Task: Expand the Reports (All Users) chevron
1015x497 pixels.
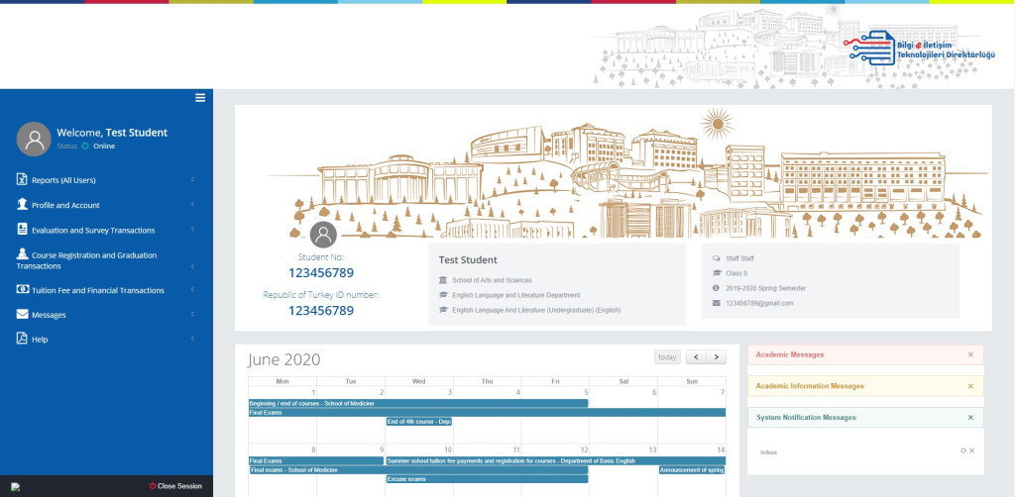Action: click(191, 180)
